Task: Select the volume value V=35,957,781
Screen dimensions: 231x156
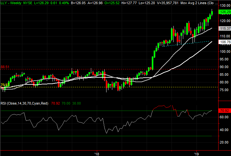Action: point(168,3)
